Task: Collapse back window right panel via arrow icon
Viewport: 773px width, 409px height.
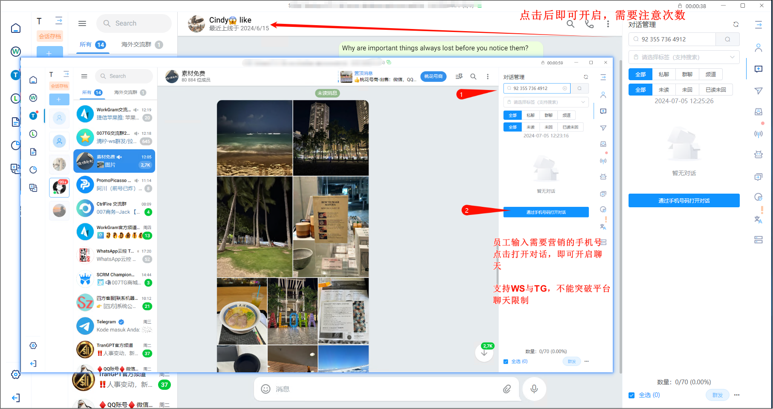Action: [759, 25]
